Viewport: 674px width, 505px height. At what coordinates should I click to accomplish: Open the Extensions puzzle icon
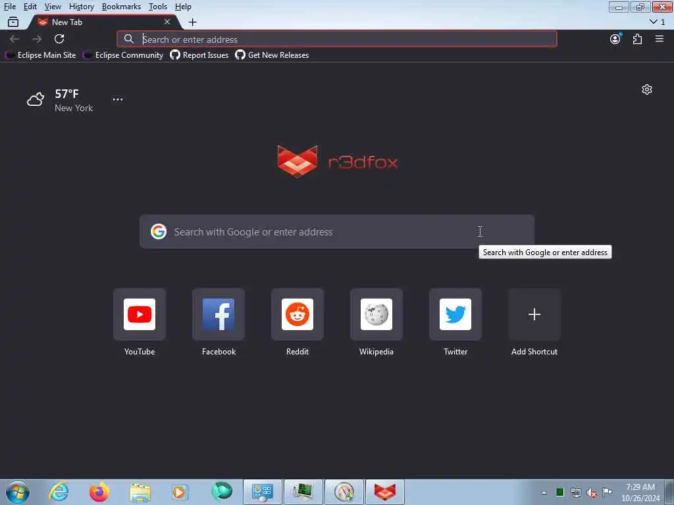pos(637,39)
